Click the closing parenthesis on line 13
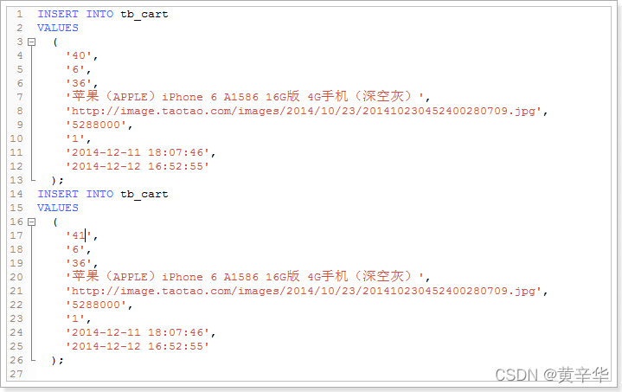622x392 pixels. tap(55, 181)
